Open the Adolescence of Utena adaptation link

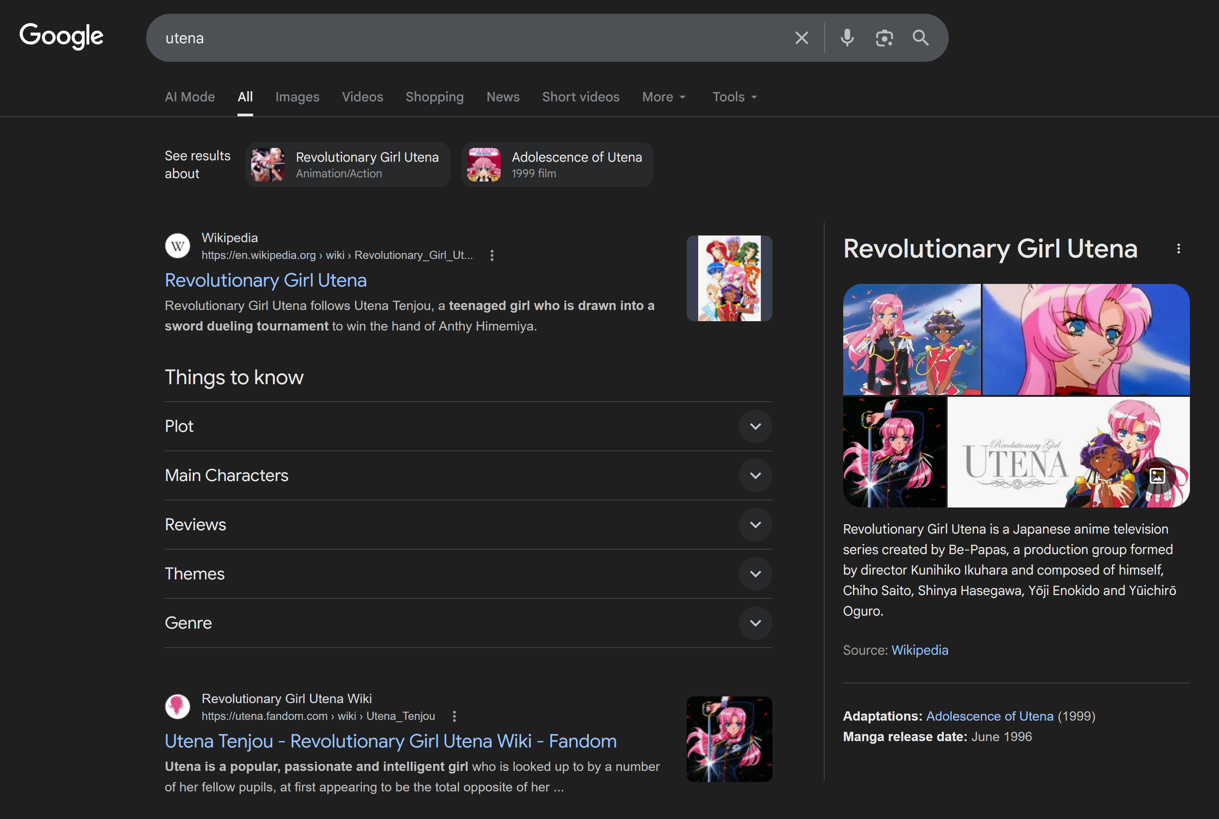(989, 716)
